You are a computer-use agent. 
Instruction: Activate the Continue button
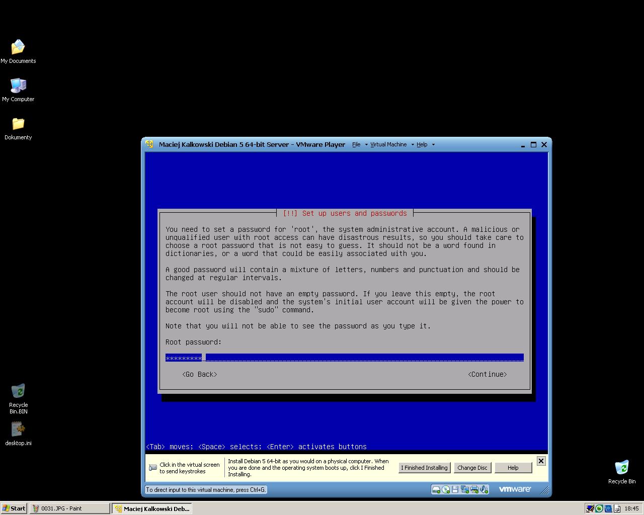488,374
